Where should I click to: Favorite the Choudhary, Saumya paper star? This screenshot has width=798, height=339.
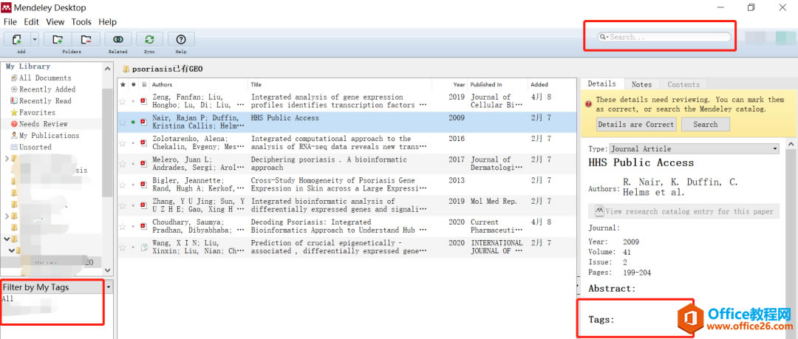coord(123,227)
